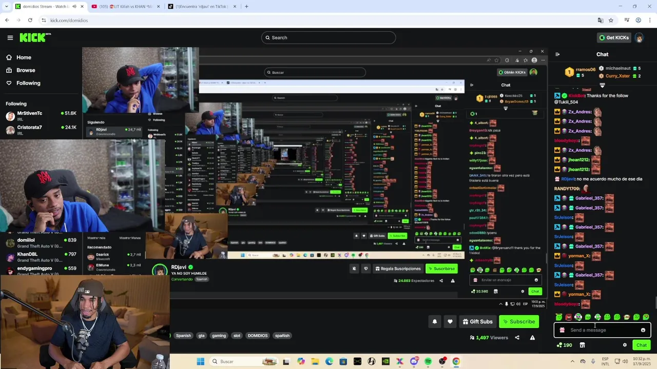Open a new browser tab
The width and height of the screenshot is (657, 369).
[x=246, y=7]
